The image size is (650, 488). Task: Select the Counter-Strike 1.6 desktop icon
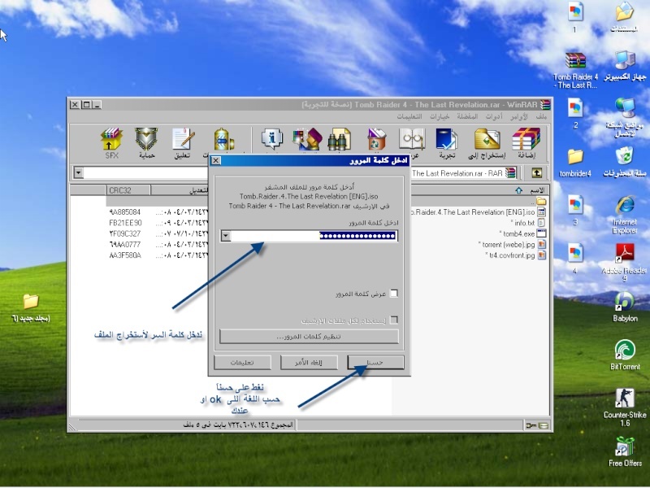point(625,407)
